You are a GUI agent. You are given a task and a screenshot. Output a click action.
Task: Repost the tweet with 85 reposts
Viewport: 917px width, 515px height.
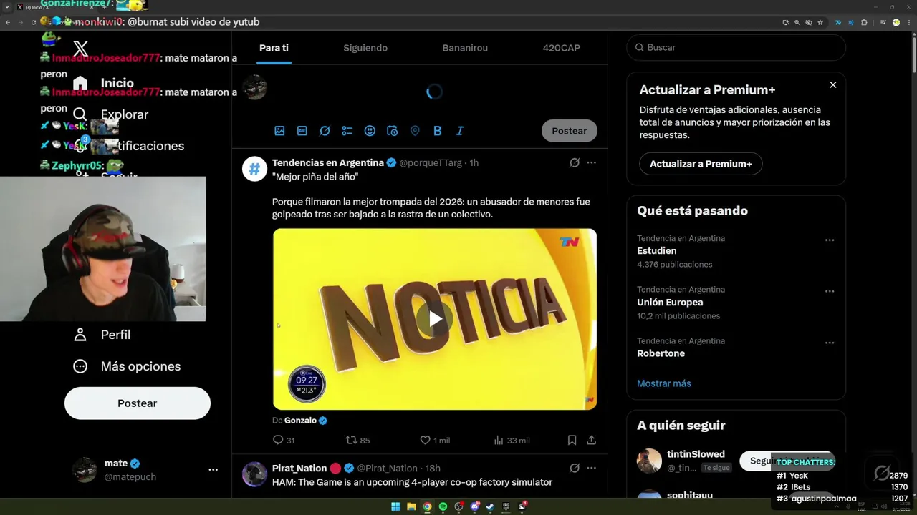[357, 441]
